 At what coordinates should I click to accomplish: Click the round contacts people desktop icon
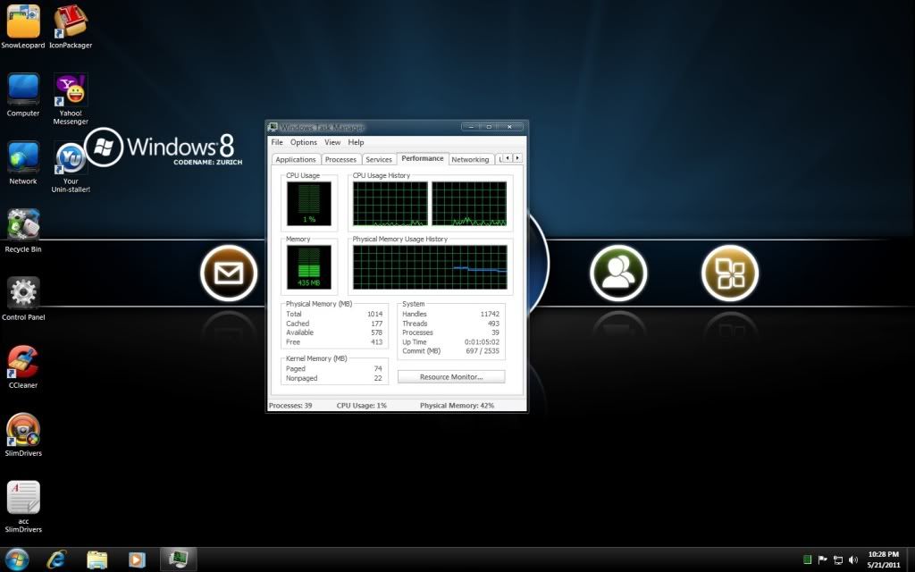point(618,273)
